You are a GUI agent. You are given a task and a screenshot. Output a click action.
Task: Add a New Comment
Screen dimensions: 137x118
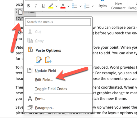(118, 6)
